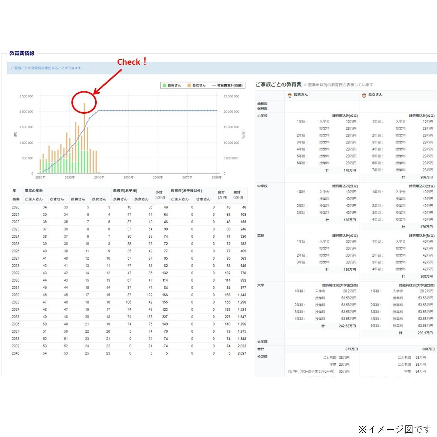Screen dimensions: 437x437
Task: Select the tallest orange bar in the chart
Action: point(84,127)
